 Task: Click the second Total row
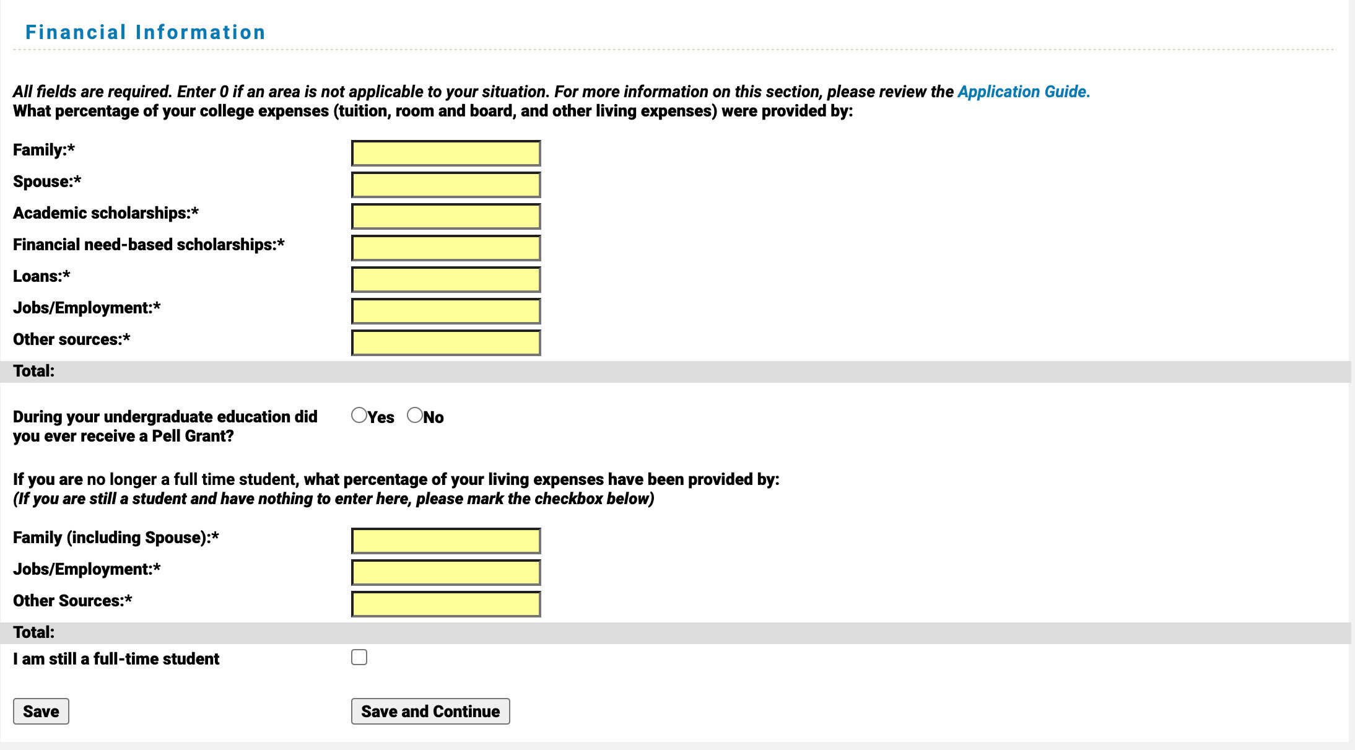click(x=34, y=632)
